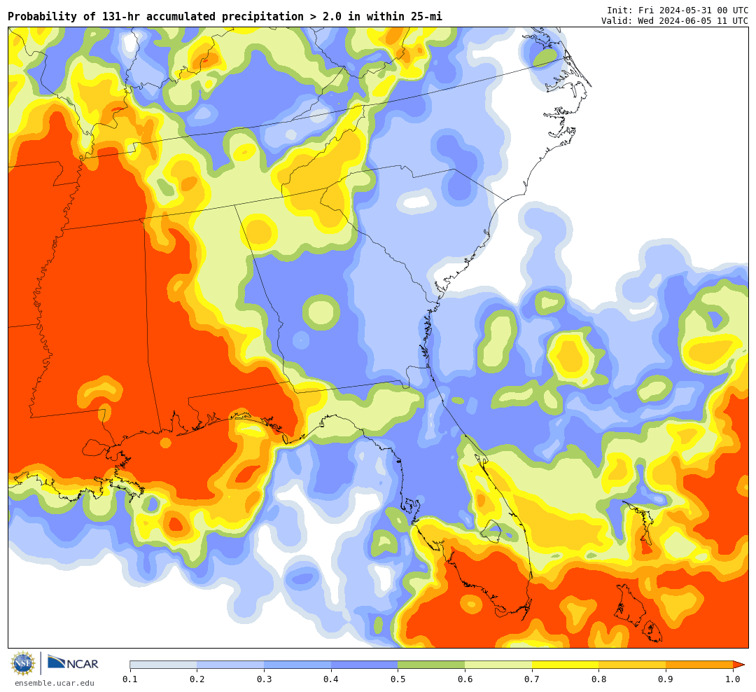Image resolution: width=756 pixels, height=692 pixels.
Task: Click the 0.5–0.6 green colorbar segment
Action: pyautogui.click(x=431, y=665)
